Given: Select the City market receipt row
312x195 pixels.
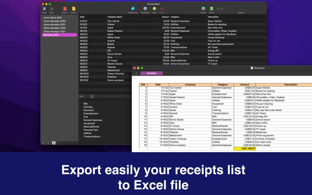Looking at the screenshot, I should pos(172,21).
